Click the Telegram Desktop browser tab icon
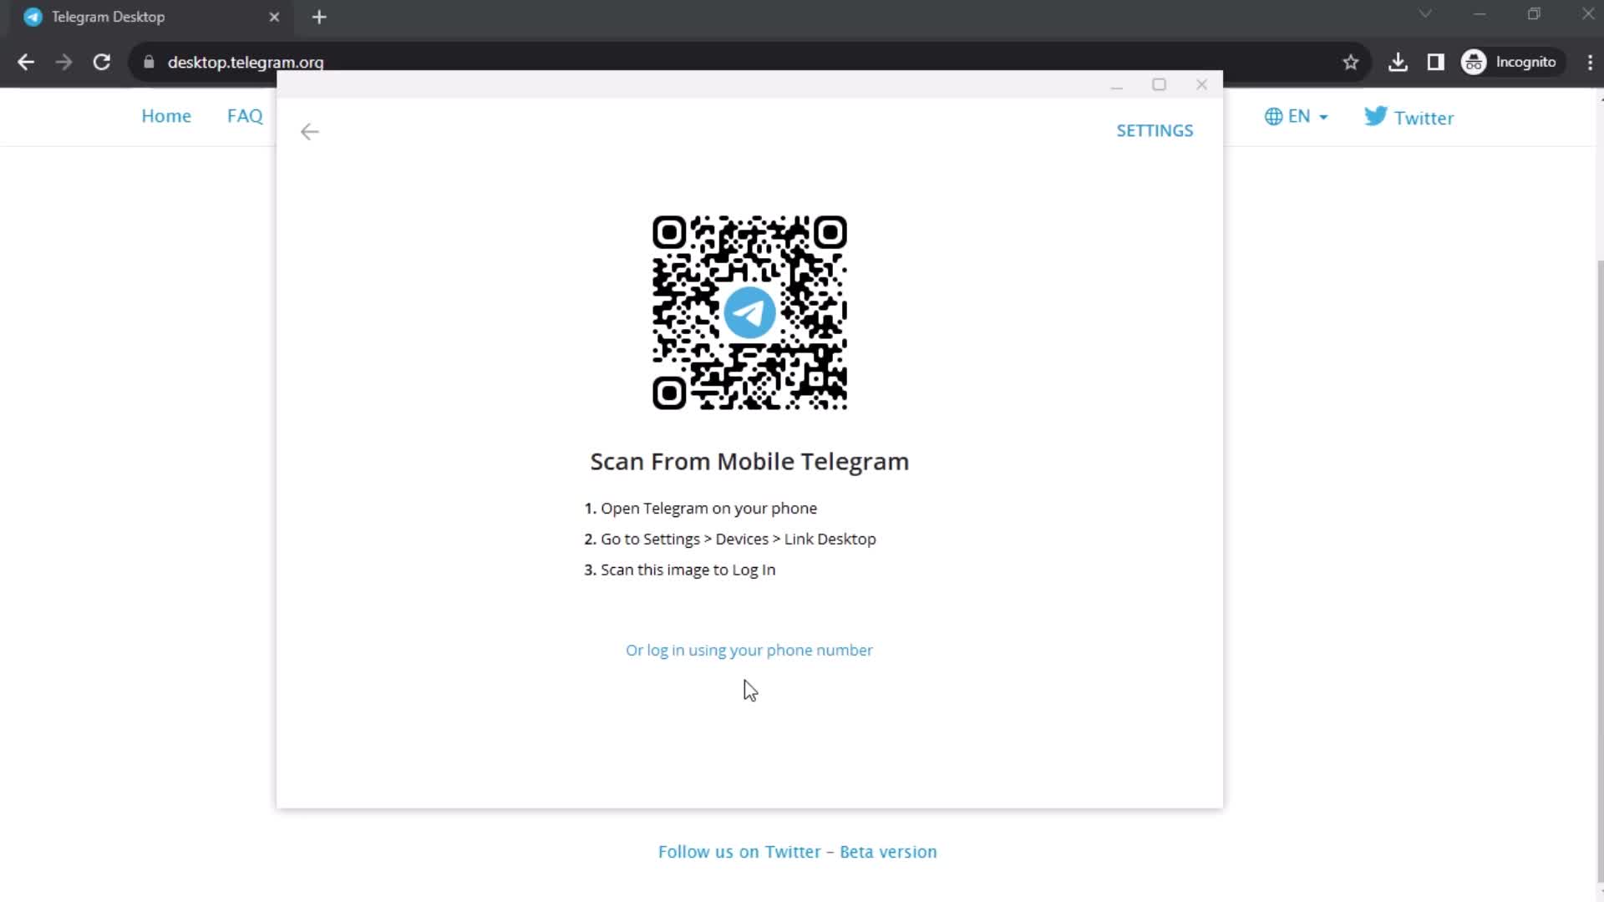The width and height of the screenshot is (1604, 902). click(32, 17)
